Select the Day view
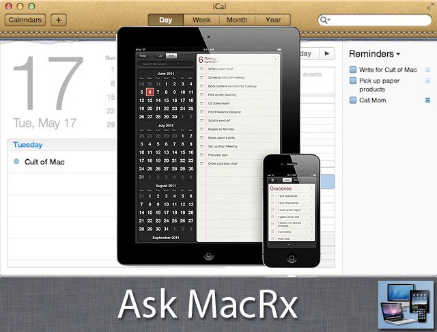The image size is (437, 332). click(165, 20)
